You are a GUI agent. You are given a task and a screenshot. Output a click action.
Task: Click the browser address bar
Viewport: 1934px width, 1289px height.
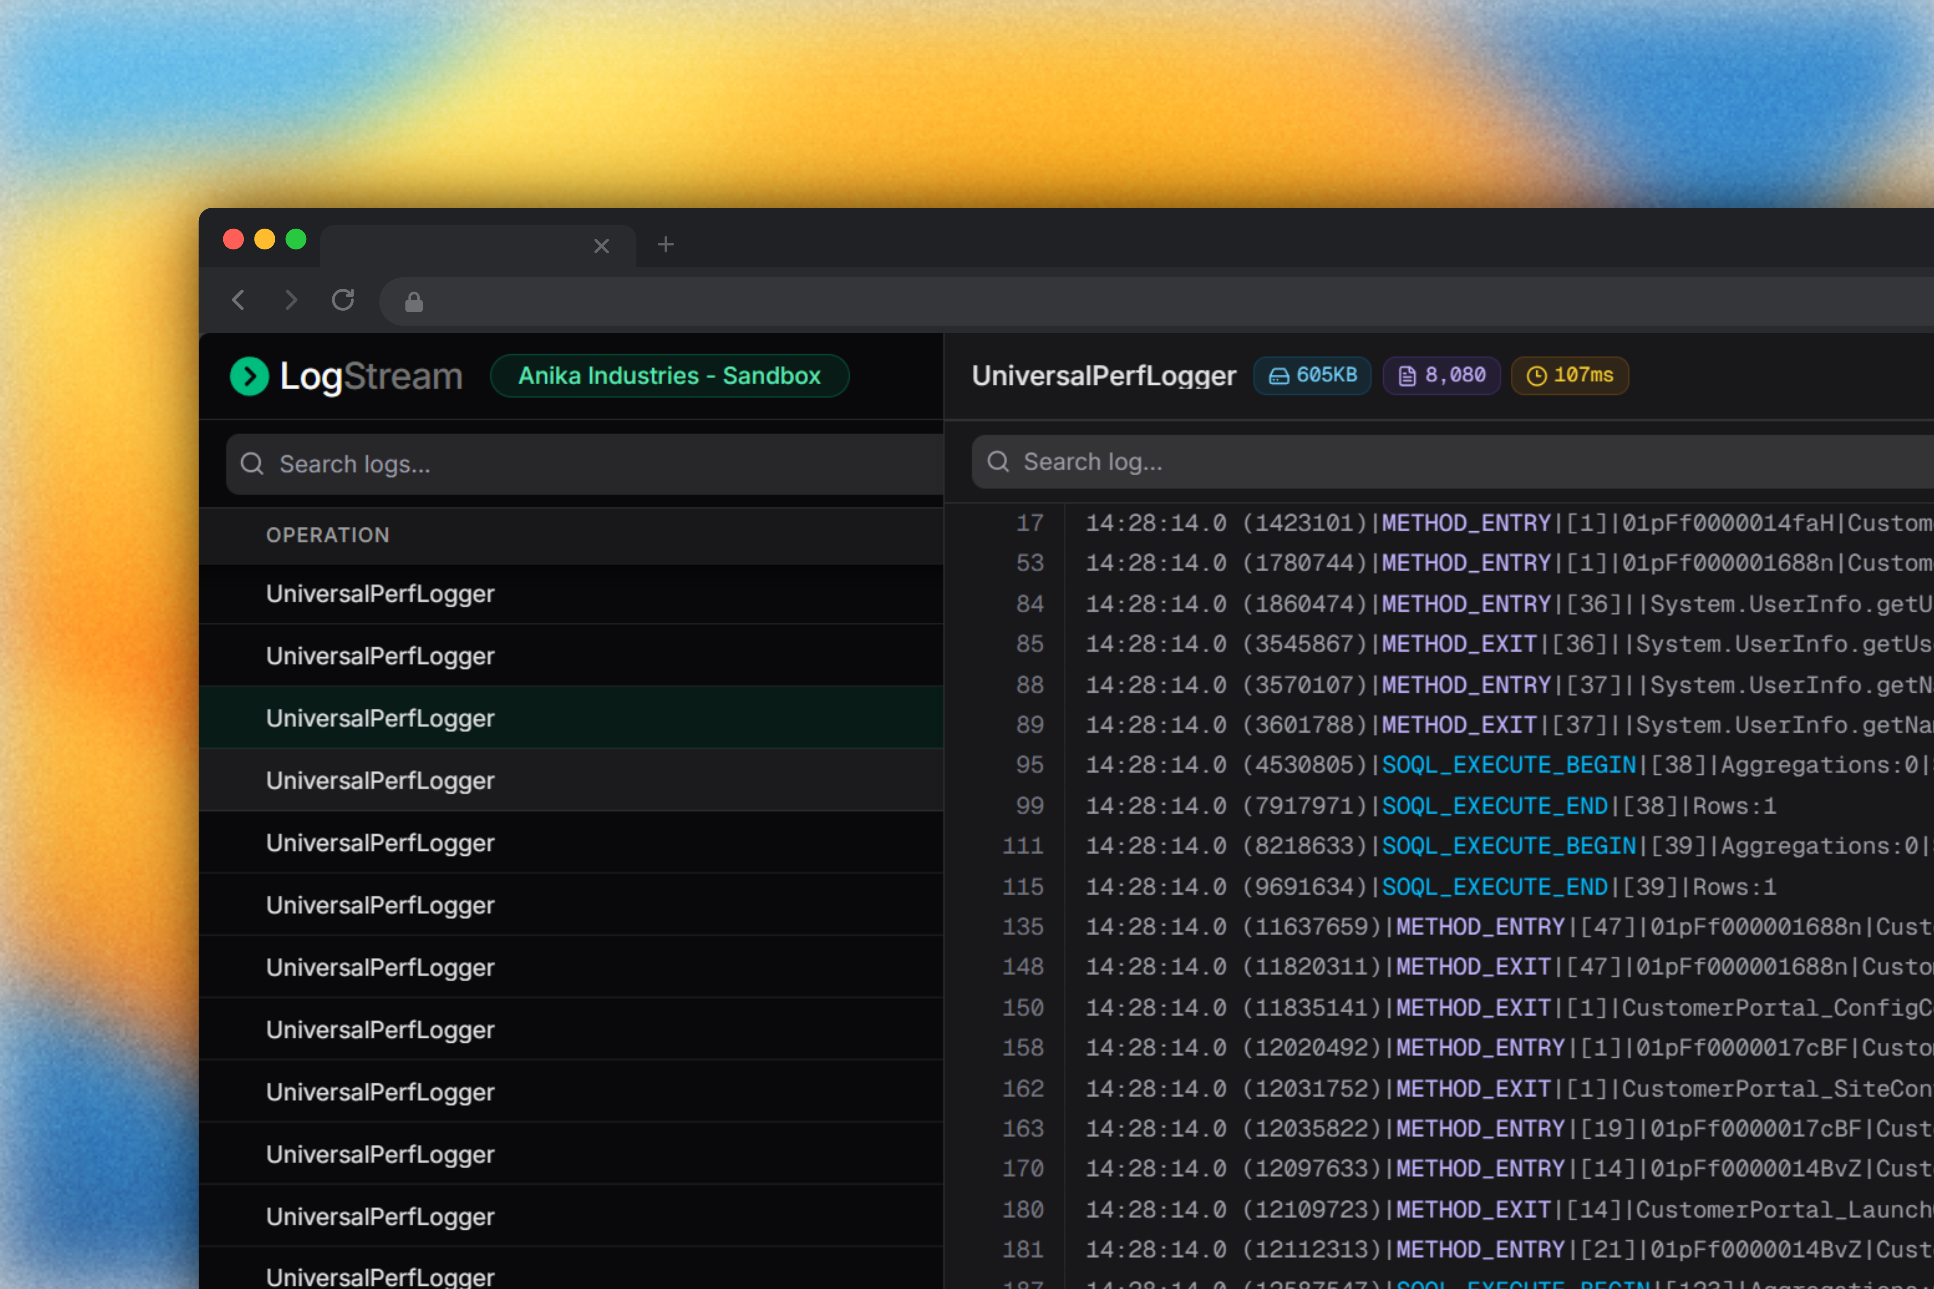click(1156, 302)
